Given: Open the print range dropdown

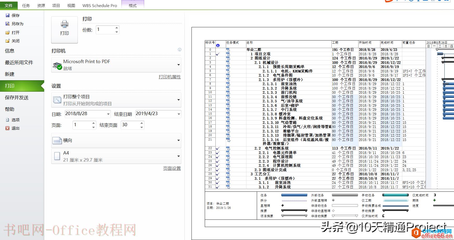Looking at the screenshot, I should [x=178, y=100].
